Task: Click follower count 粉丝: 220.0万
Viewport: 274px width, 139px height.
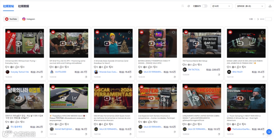Action: pyautogui.click(x=213, y=70)
